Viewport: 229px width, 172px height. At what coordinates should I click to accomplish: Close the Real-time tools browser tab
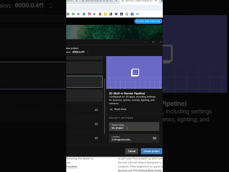[116, 1]
